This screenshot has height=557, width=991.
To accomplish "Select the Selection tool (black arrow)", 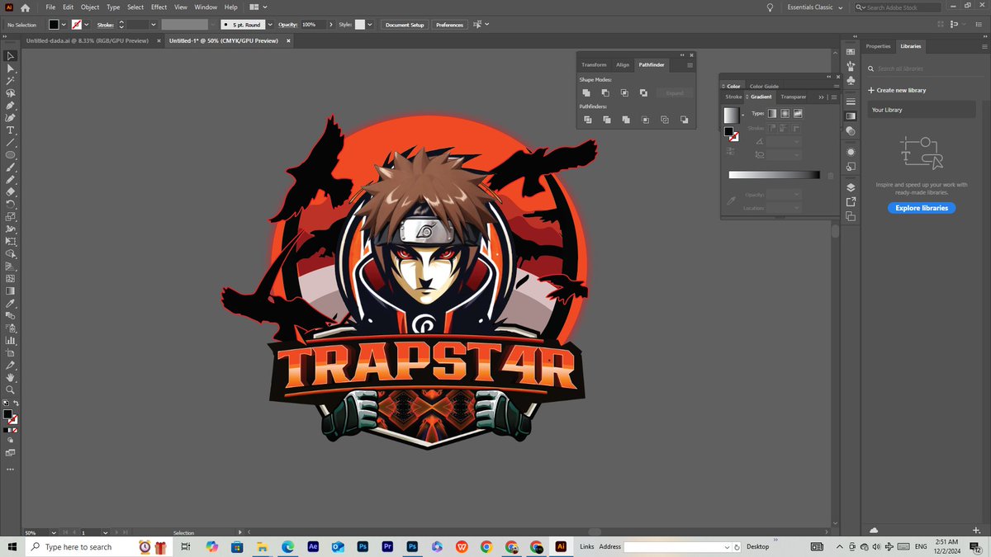I will (11, 56).
